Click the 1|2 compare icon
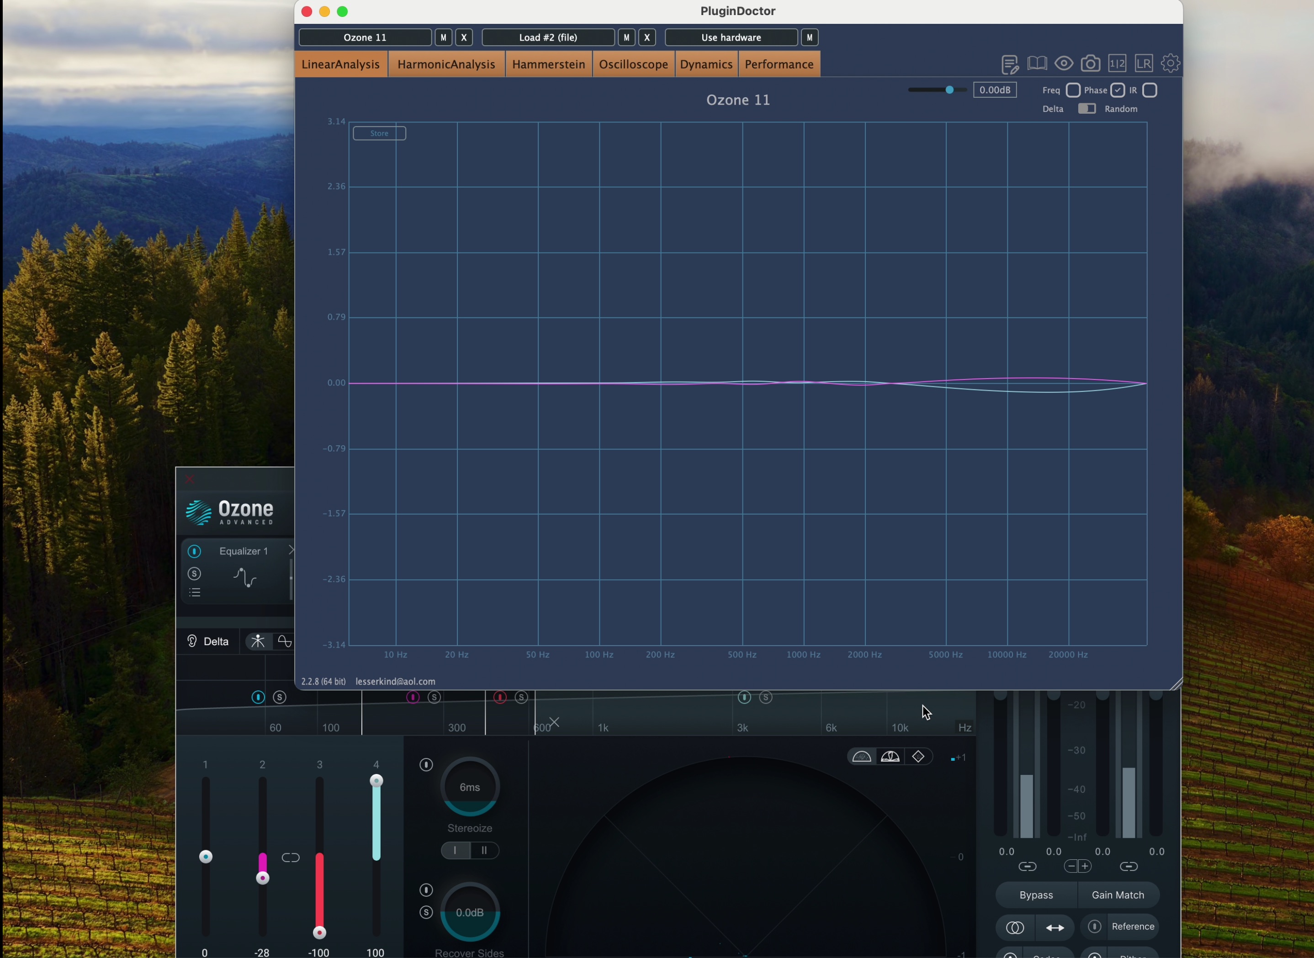The width and height of the screenshot is (1314, 958). 1118,63
